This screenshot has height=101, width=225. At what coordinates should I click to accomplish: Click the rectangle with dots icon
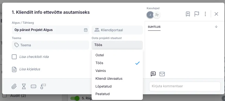click(34, 86)
